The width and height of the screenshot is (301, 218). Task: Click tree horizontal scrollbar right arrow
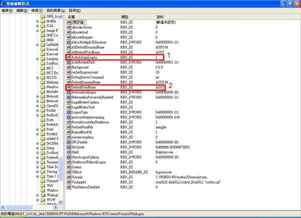tap(56, 207)
